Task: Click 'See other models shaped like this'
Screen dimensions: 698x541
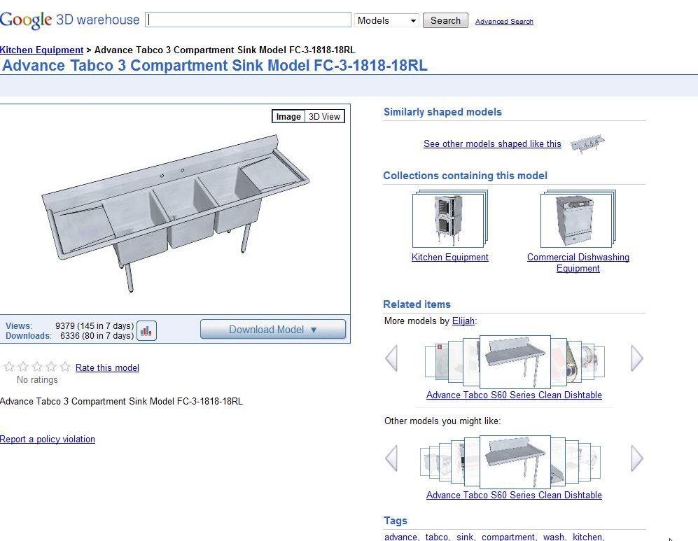Action: click(492, 143)
